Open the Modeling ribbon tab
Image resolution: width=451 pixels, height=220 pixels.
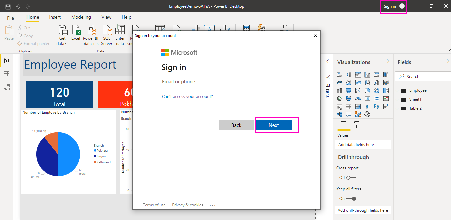pyautogui.click(x=81, y=17)
